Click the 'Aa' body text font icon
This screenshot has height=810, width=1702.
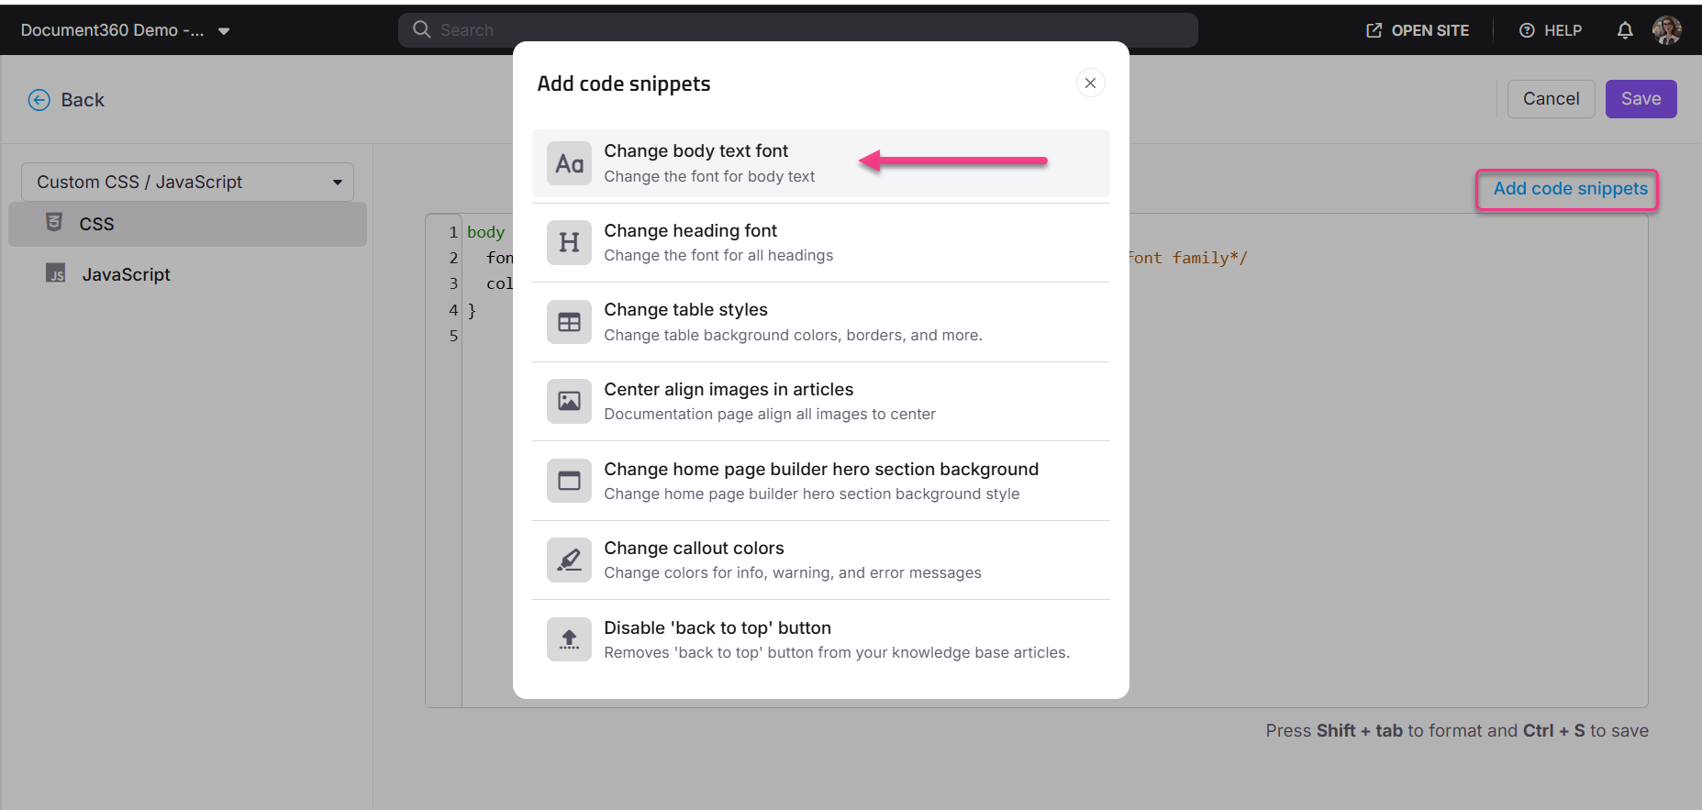(x=569, y=163)
